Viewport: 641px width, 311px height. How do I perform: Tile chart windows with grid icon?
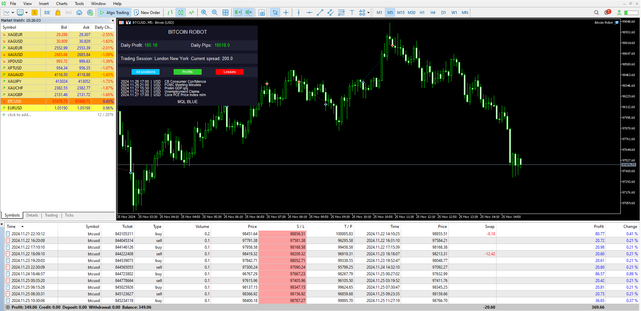(x=226, y=13)
